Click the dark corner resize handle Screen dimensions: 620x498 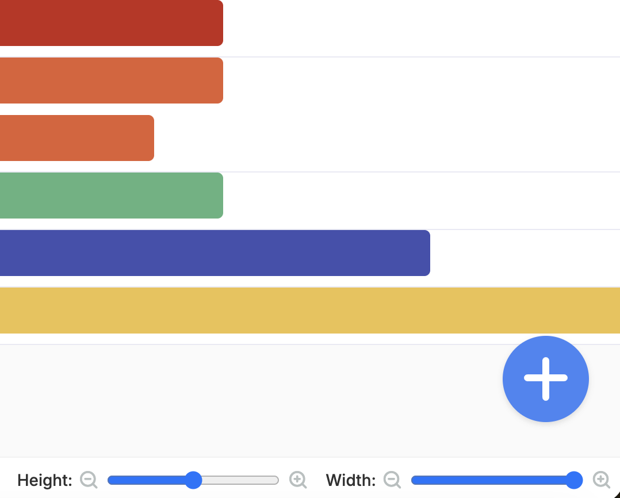[617, 495]
